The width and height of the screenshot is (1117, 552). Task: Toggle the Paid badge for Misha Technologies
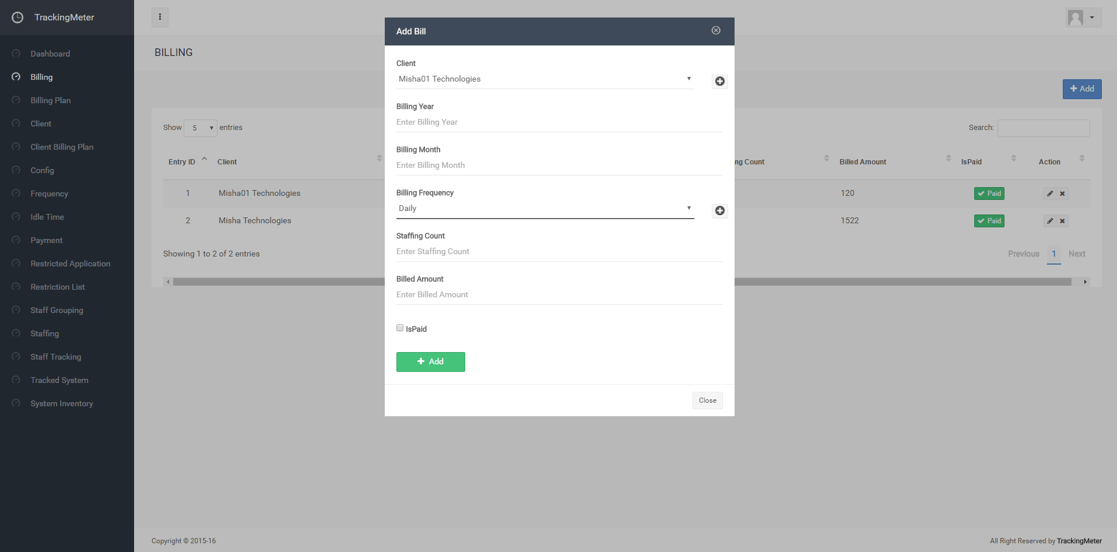[989, 221]
